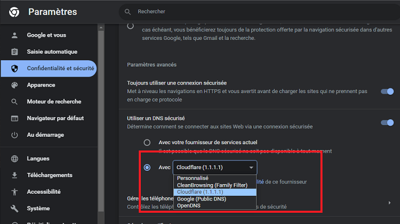This screenshot has height=224, width=400.
Task: Click the Au démarrage power icon
Action: (14, 135)
